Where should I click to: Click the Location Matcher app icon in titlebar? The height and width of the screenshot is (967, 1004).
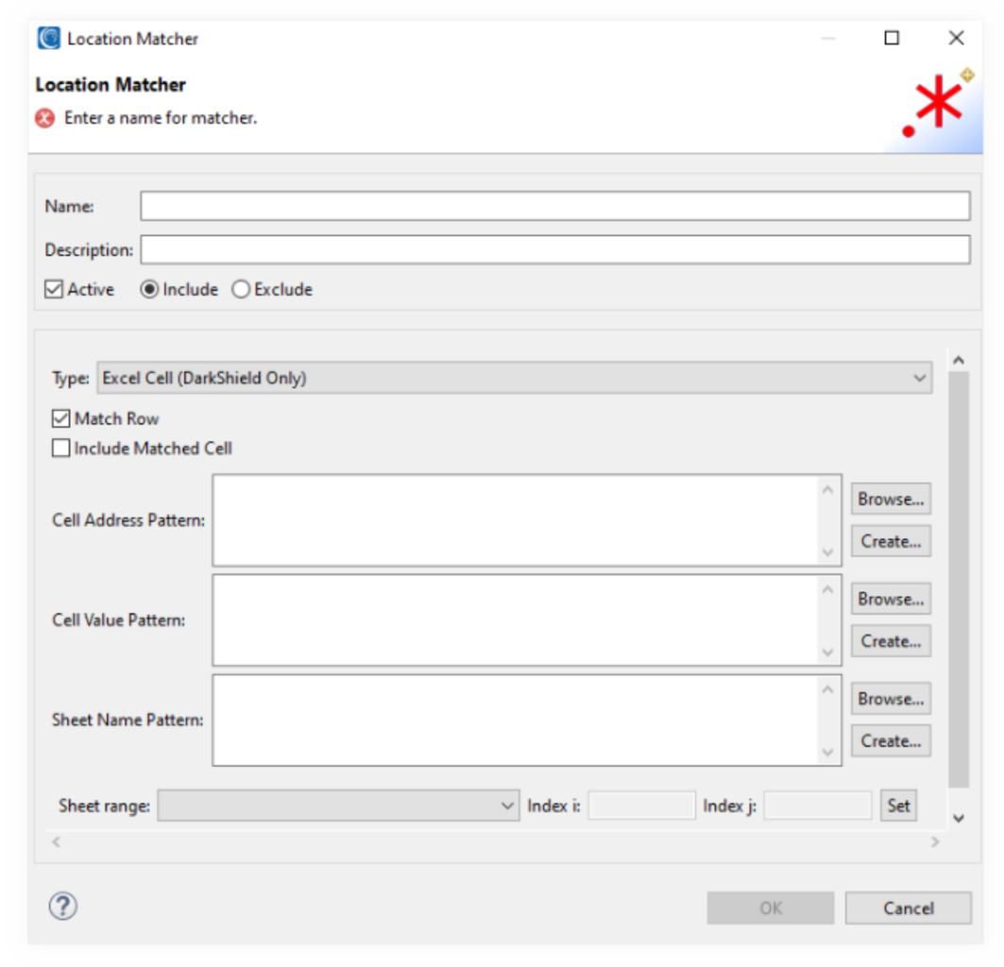coord(48,38)
